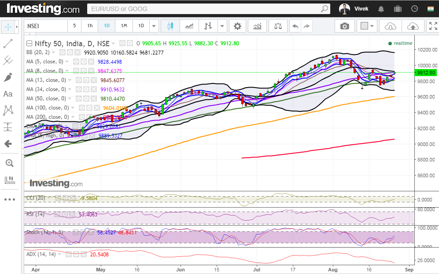Switch to bar chart type
The image size is (439, 274).
pos(208,26)
